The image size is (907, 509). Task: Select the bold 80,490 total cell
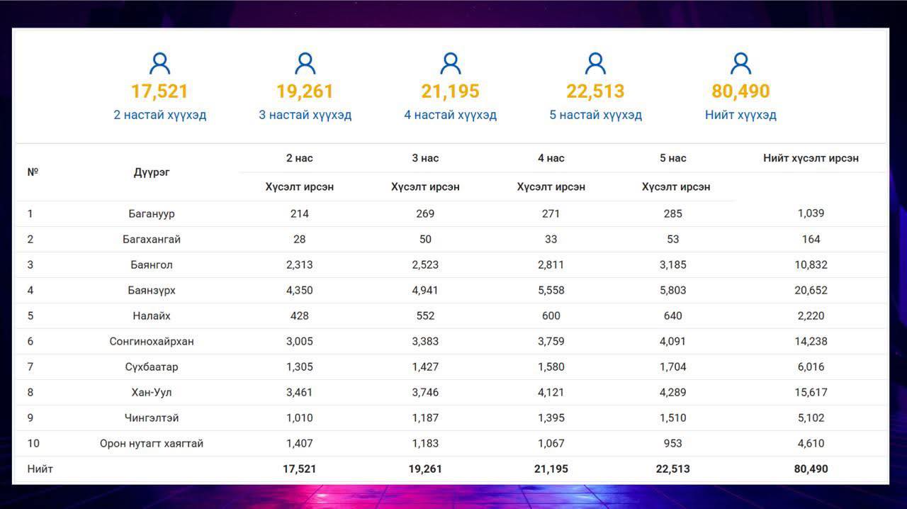point(811,469)
